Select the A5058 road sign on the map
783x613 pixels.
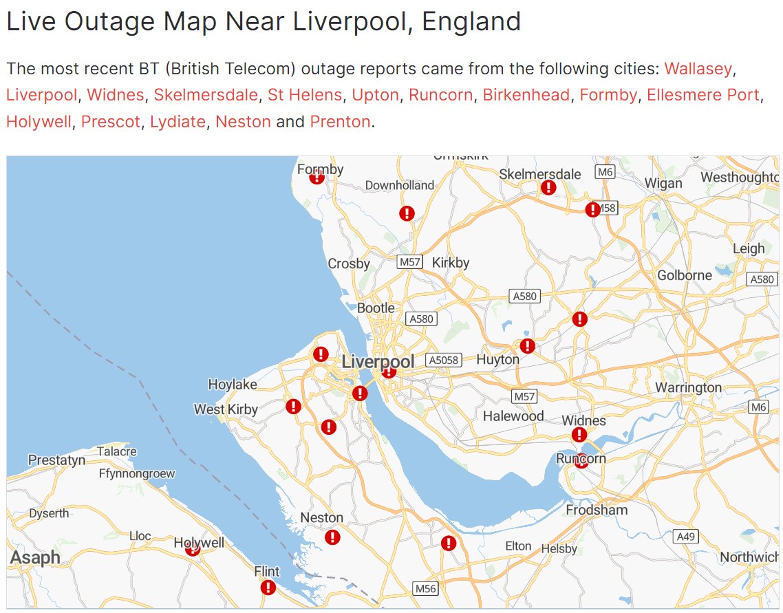click(x=443, y=360)
